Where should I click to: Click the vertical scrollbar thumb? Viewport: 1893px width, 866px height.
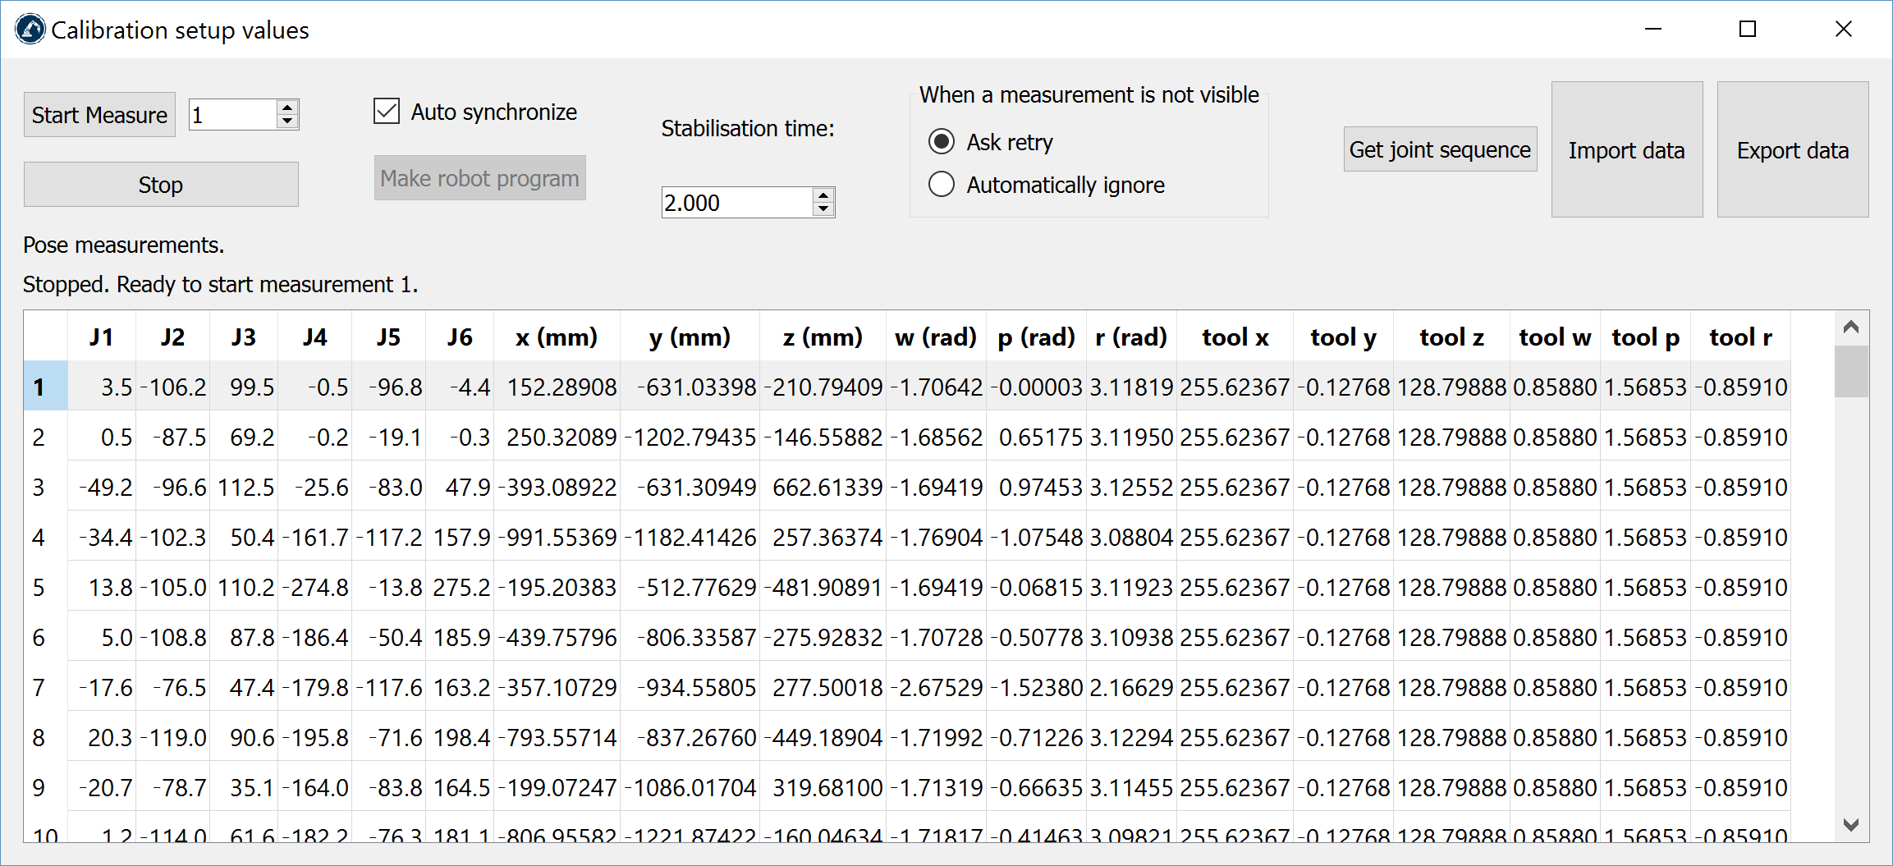click(1850, 371)
